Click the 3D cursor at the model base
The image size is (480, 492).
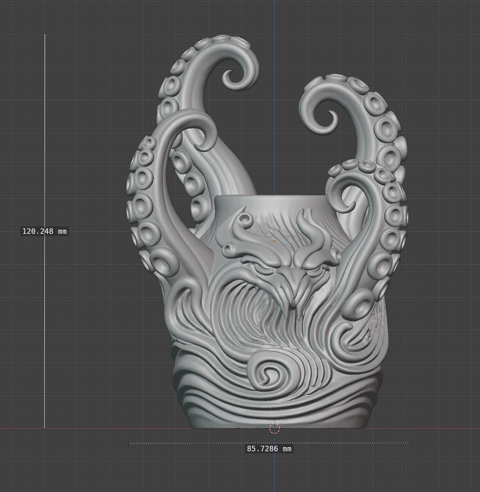pyautogui.click(x=274, y=428)
